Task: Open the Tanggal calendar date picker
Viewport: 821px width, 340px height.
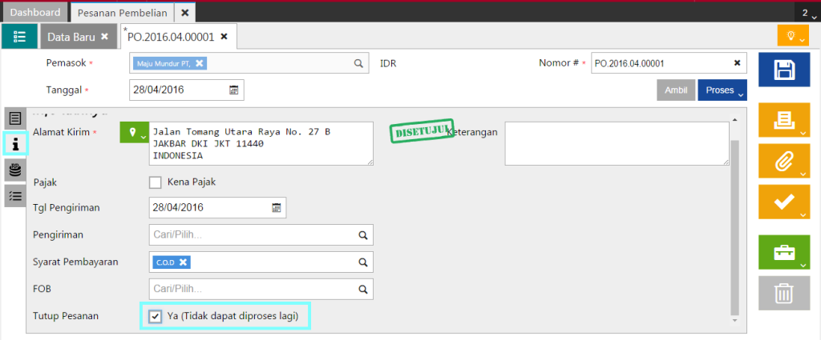Action: (x=233, y=90)
